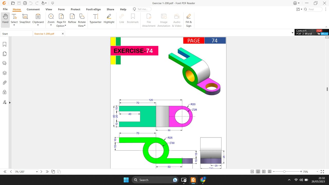Switch to single page view mode

pos(252,172)
